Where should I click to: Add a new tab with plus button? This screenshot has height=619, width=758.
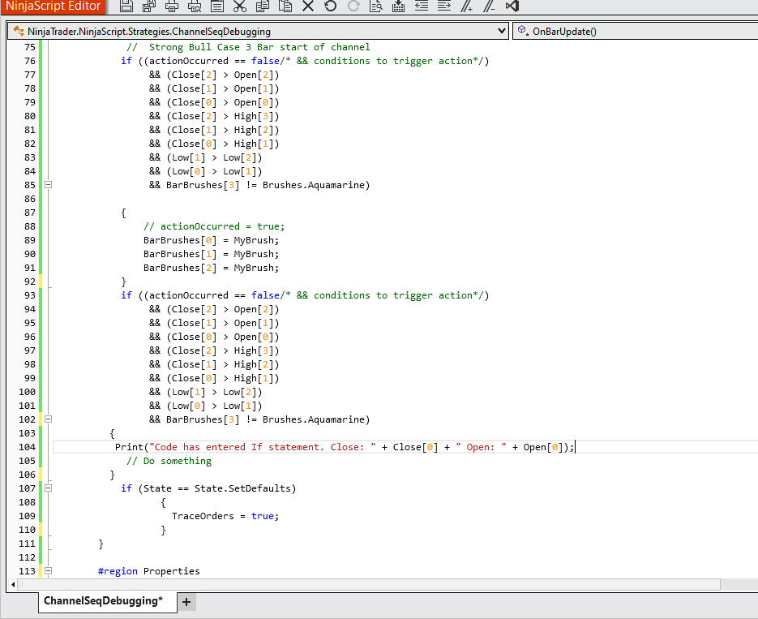(186, 601)
